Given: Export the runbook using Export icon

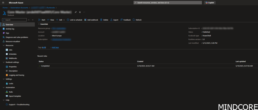Looking at the screenshot, I should click(111, 20).
